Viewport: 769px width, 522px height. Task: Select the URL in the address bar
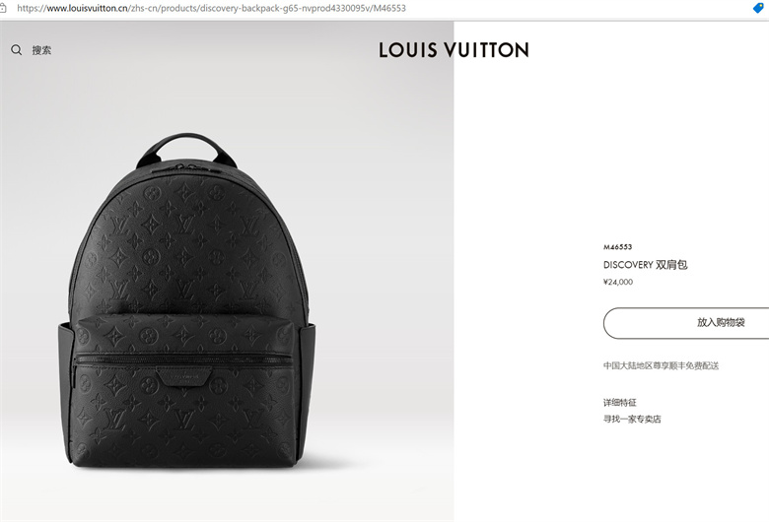[211, 8]
